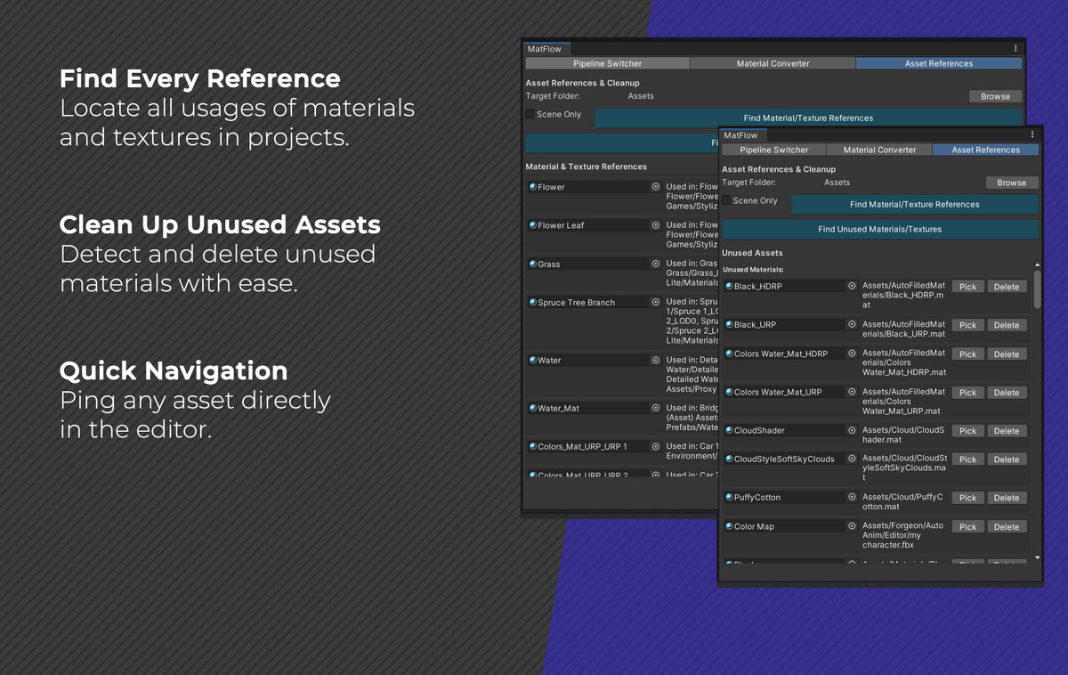Pick the Colors Water_Mat_HDRP material
This screenshot has height=675, width=1068.
tap(967, 354)
